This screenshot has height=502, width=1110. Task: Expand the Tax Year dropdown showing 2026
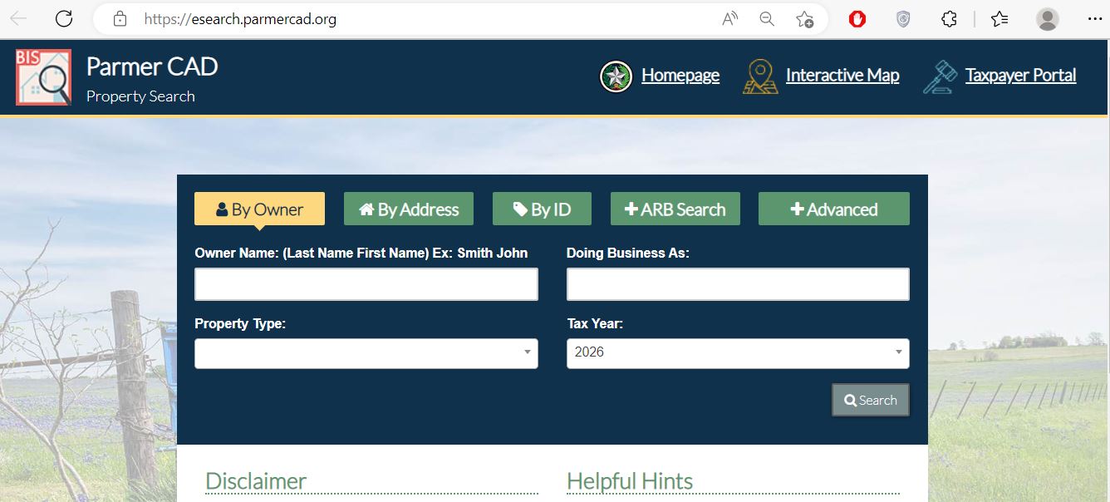737,353
